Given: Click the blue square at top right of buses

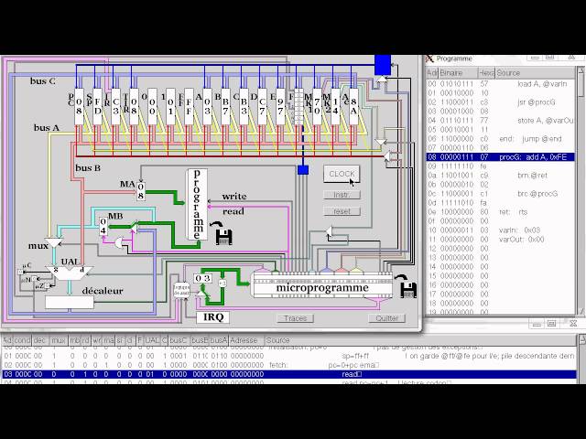Looking at the screenshot, I should coord(383,64).
